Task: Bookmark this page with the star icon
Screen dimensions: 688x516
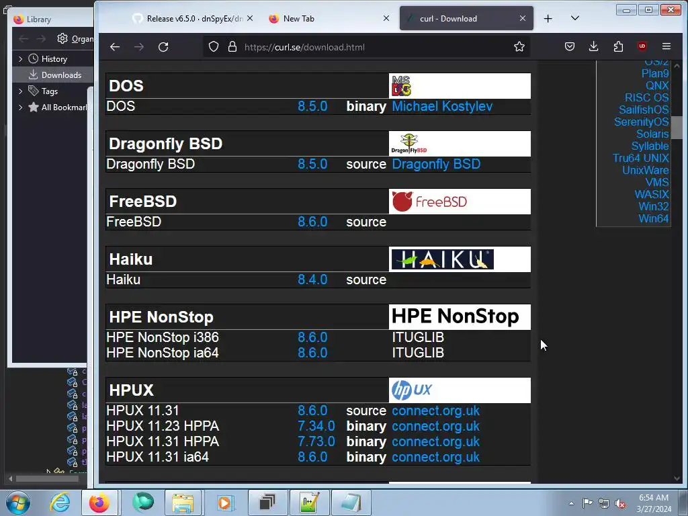Action: [x=519, y=46]
